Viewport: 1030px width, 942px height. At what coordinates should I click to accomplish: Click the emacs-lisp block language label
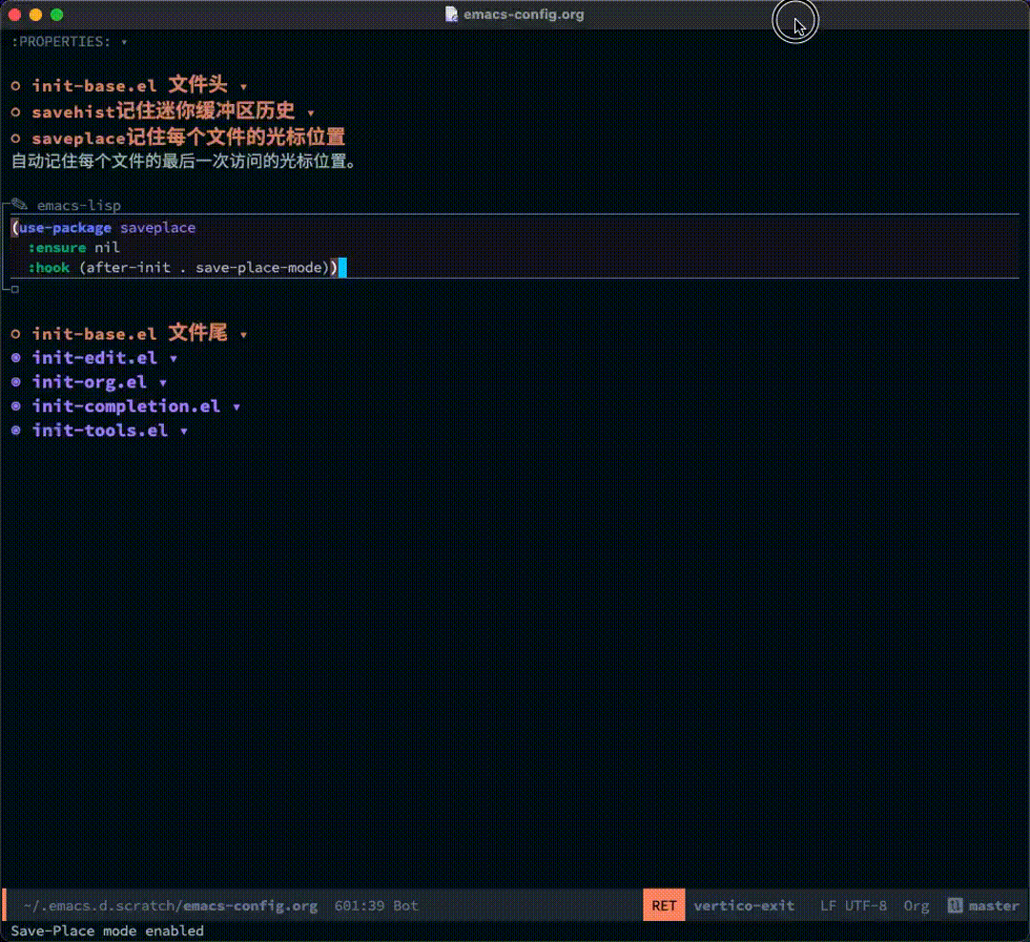(79, 205)
